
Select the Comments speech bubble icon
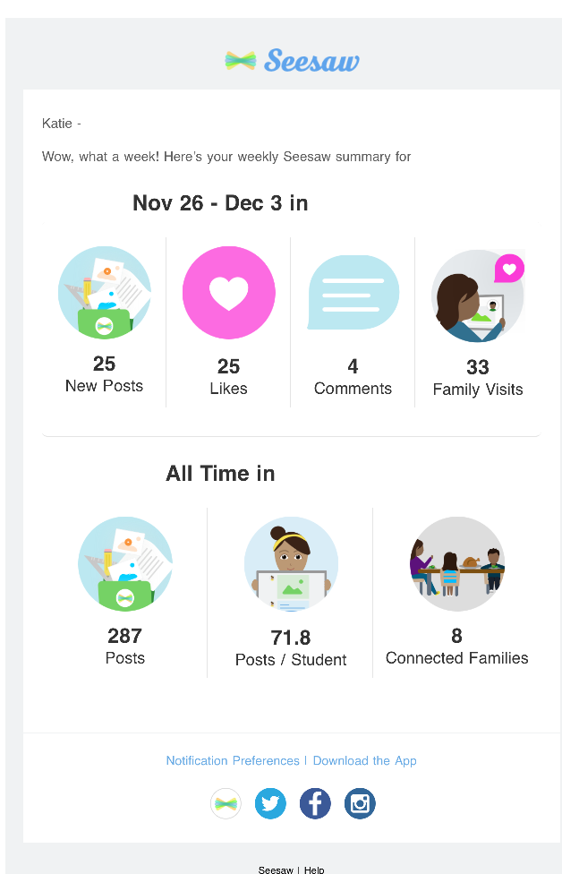point(353,293)
